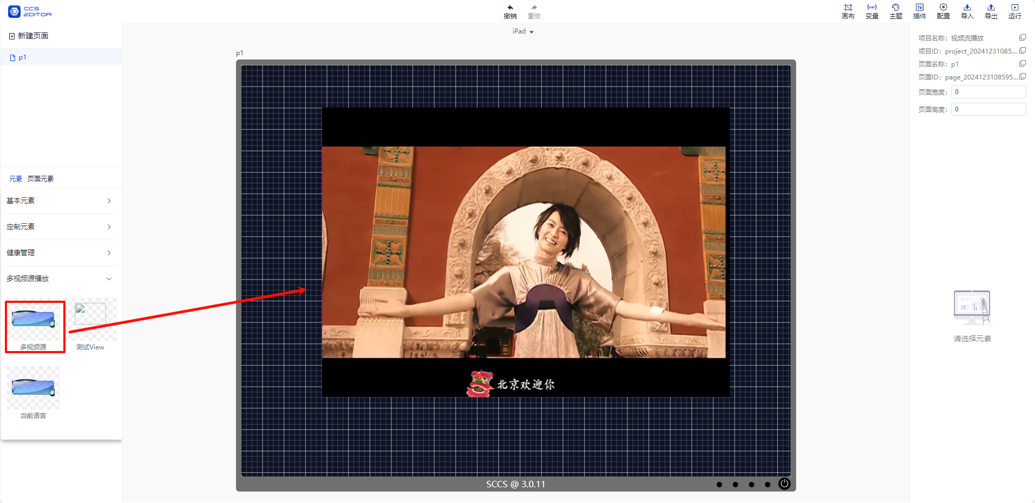Screen dimensions: 1035x503
Task: Click the last page dot before power icon
Action: [x=767, y=484]
